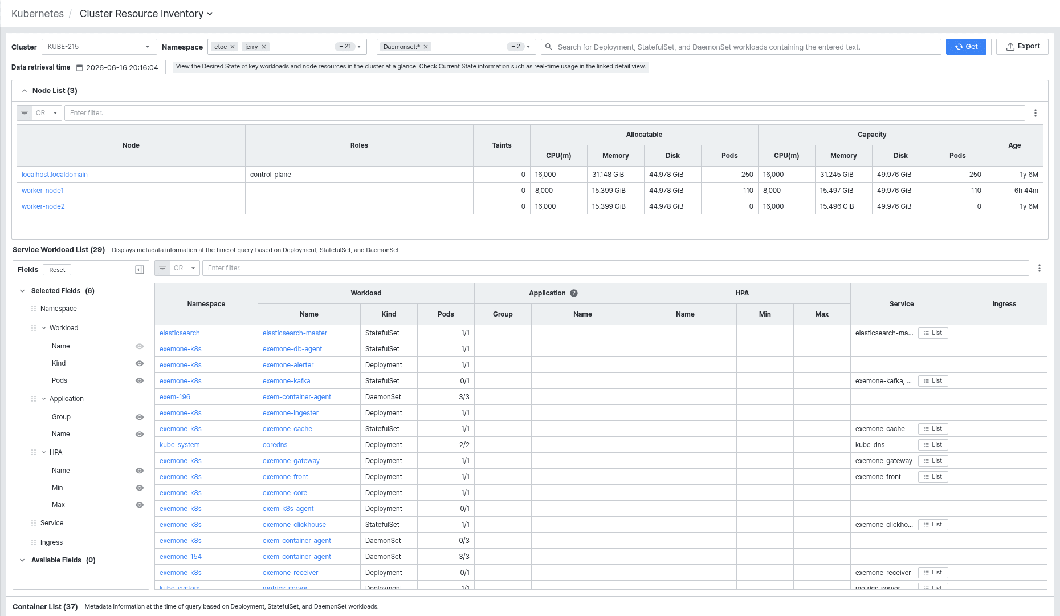Remove the etoe namespace tag
The width and height of the screenshot is (1060, 616).
[x=233, y=47]
